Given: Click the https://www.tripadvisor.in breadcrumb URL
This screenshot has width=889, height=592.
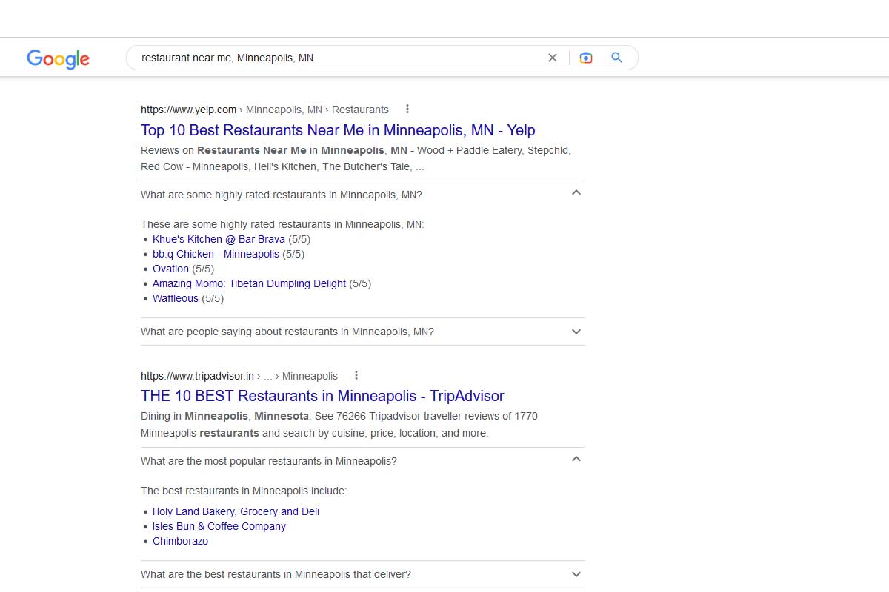Looking at the screenshot, I should coord(197,376).
